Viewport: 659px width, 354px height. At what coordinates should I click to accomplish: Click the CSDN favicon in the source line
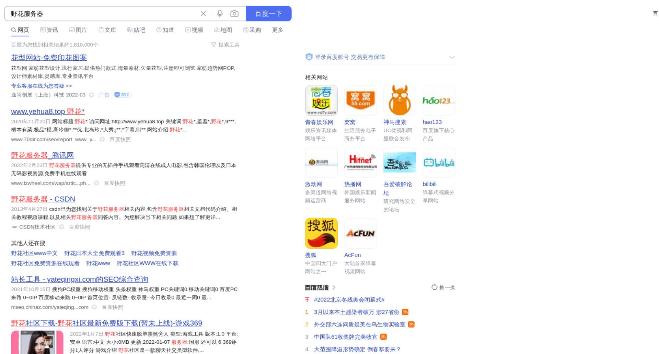coord(14,227)
